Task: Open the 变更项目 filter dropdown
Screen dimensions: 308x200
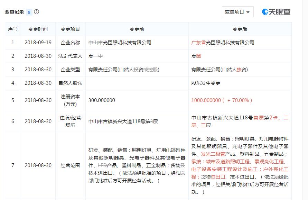Action: tap(237, 12)
